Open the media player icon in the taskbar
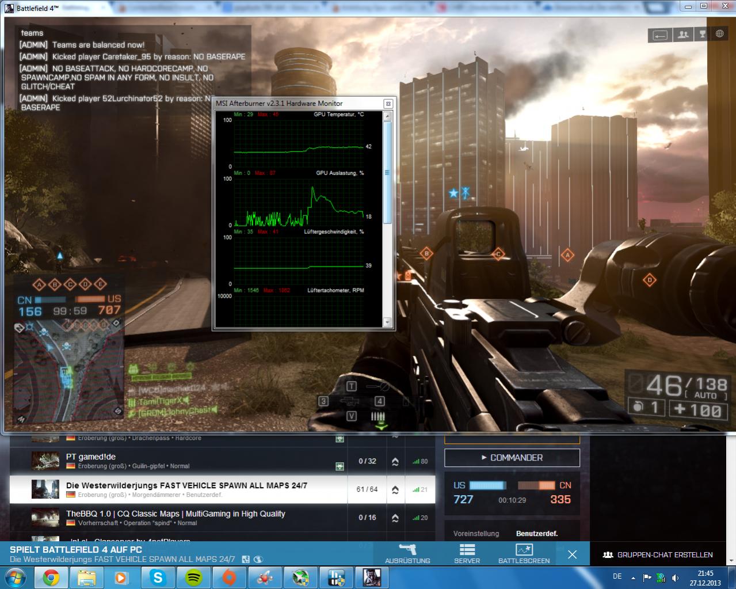736x589 pixels. coord(121,577)
